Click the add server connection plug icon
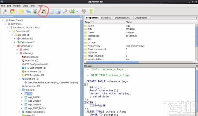 (x=5, y=11)
